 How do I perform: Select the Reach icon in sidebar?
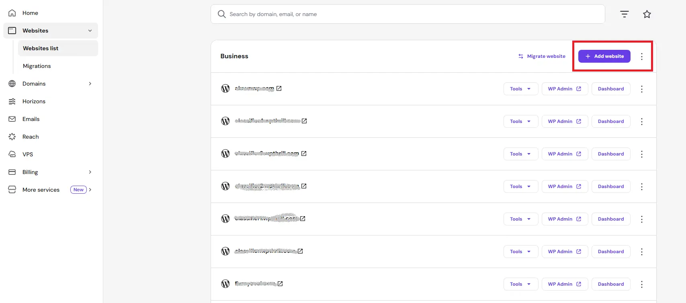12,137
